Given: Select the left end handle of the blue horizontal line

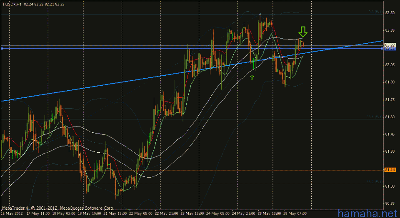Looking at the screenshot, I should [x=2, y=49].
